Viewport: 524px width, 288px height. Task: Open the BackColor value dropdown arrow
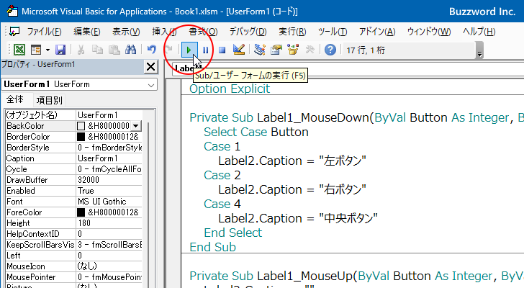136,126
